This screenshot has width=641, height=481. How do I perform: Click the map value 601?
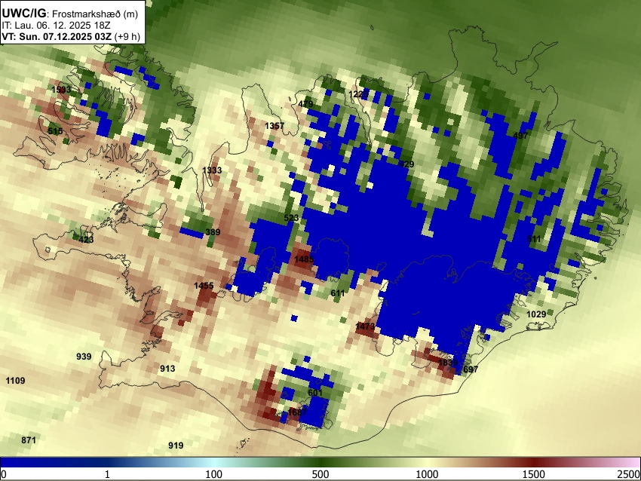coord(315,393)
